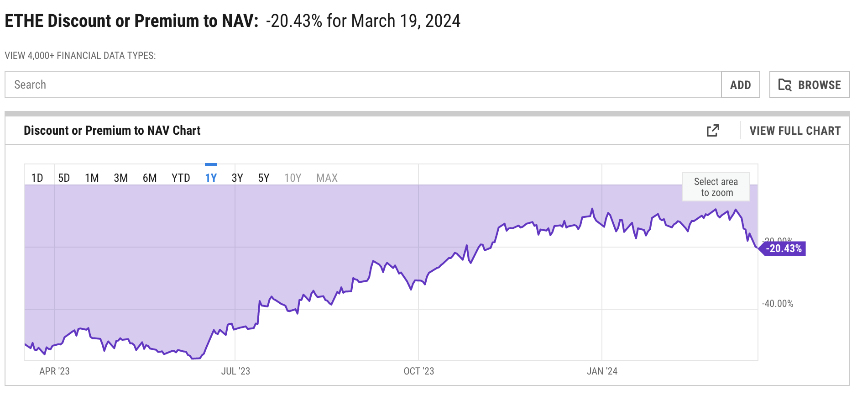The height and width of the screenshot is (401, 857).
Task: Show the 5Y time range
Action: pyautogui.click(x=264, y=178)
